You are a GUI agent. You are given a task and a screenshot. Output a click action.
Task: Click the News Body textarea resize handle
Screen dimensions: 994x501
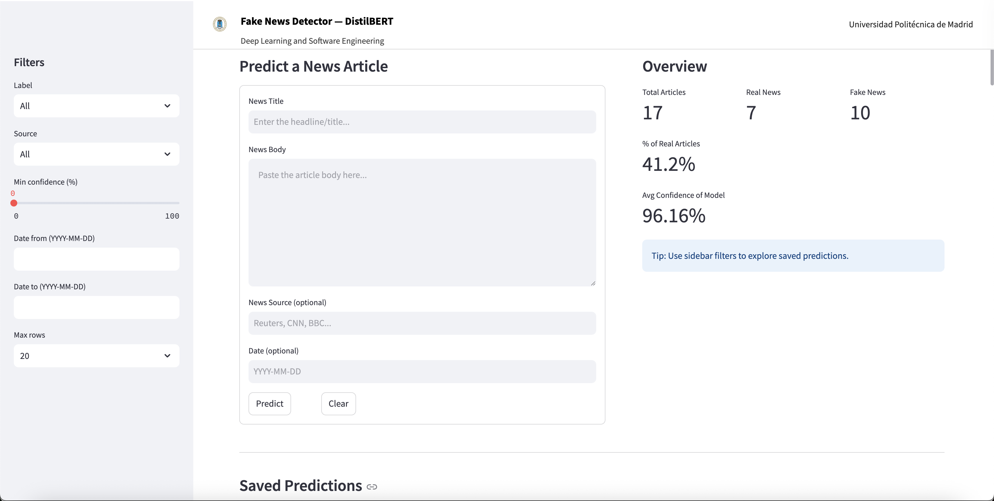tap(593, 283)
